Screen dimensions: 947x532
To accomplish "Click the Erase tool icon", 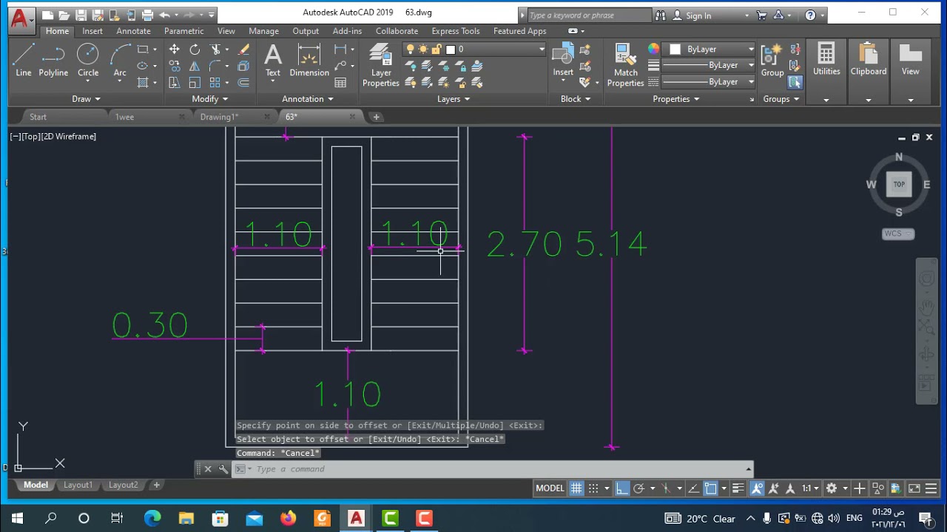I will [x=243, y=50].
